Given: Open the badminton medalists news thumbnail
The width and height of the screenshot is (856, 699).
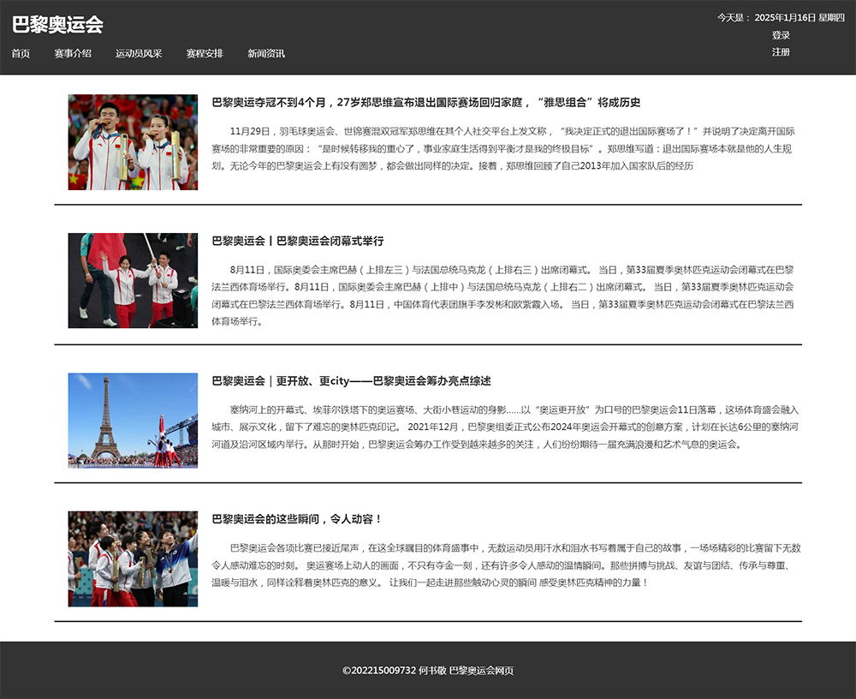Looking at the screenshot, I should [133, 142].
